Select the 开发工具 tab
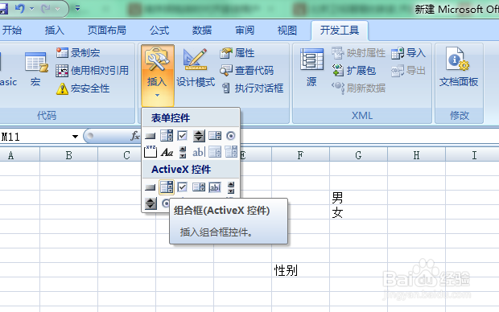 (340, 31)
